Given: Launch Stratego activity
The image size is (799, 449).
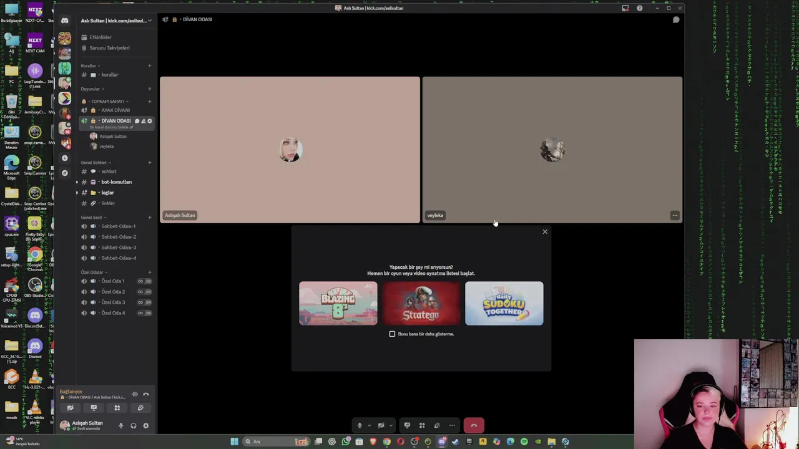Looking at the screenshot, I should tap(421, 303).
